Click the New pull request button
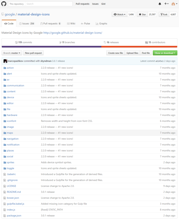The image size is (179, 220). click(x=33, y=53)
